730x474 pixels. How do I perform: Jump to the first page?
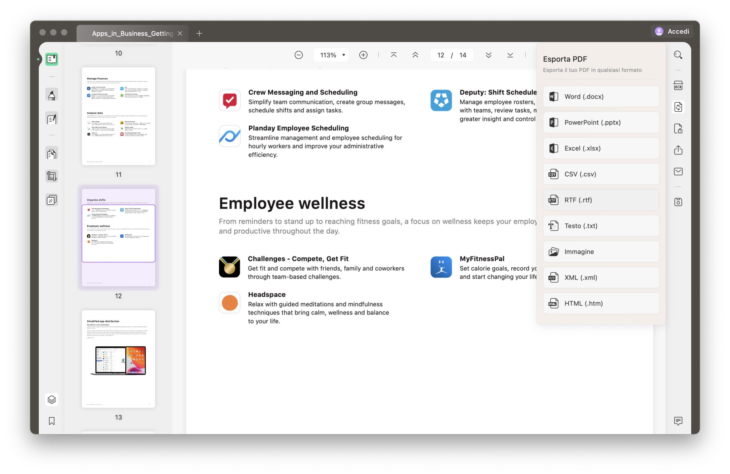394,55
